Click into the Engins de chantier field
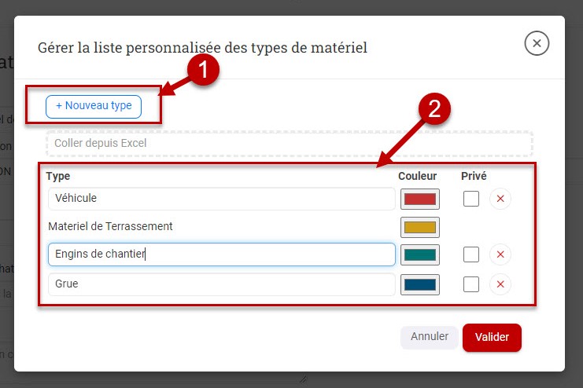This screenshot has height=388, width=583. pos(221,254)
